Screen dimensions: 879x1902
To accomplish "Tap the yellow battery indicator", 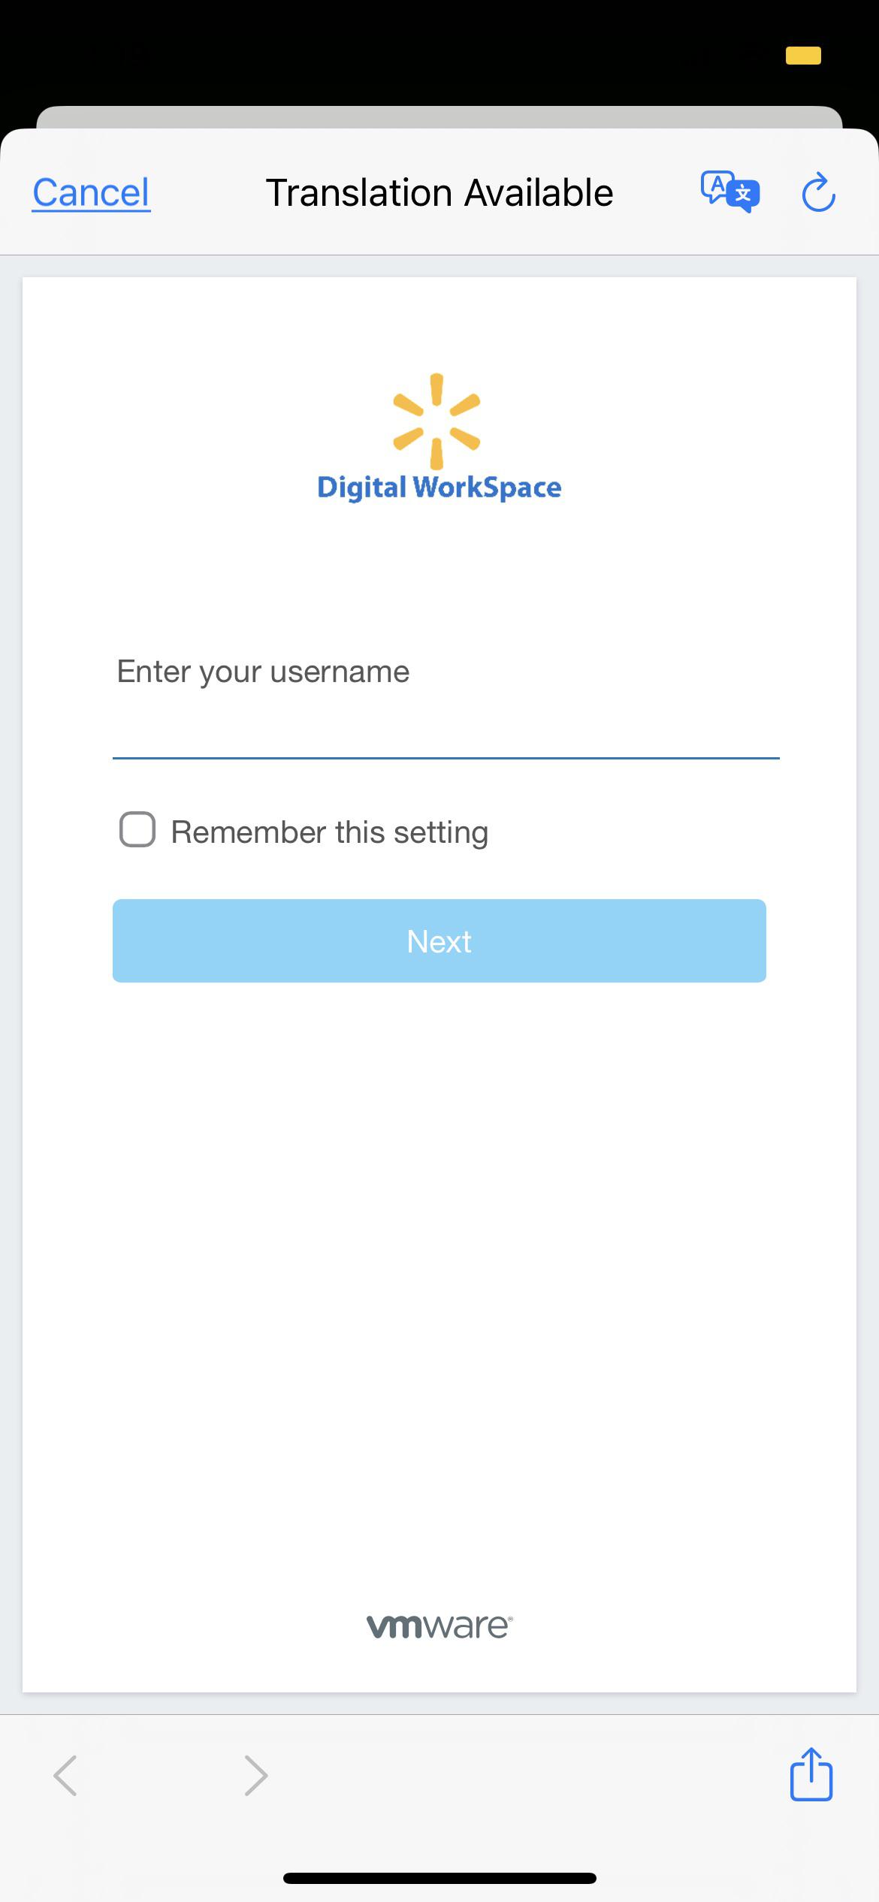I will click(x=803, y=56).
